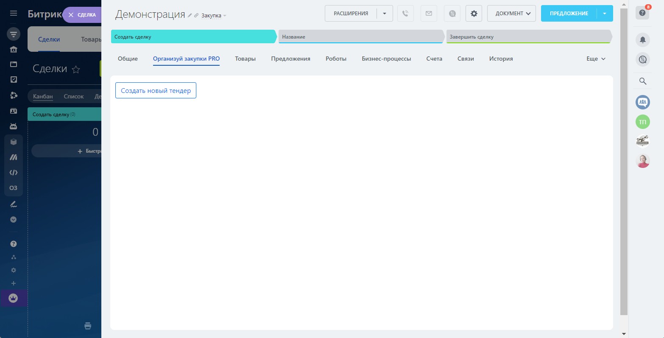Expand hidden sidebar items with the round chevron
The width and height of the screenshot is (664, 338).
[x=14, y=220]
